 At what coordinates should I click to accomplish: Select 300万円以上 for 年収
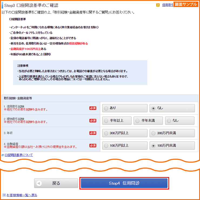[x=125, y=133]
